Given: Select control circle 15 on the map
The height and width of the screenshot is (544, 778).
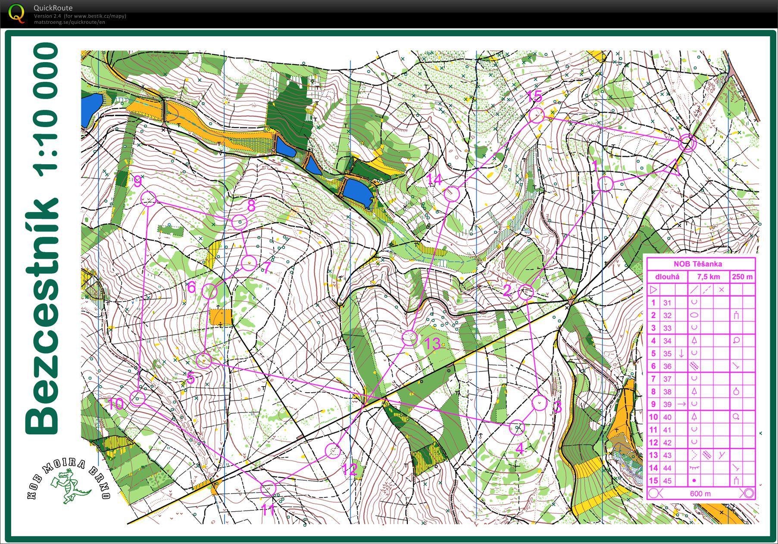Looking at the screenshot, I should coord(537,115).
